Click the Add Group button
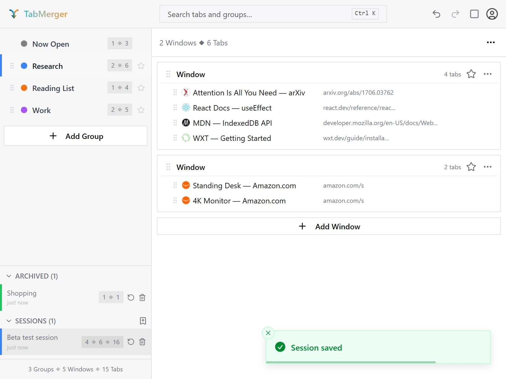This screenshot has height=379, width=506. 76,136
